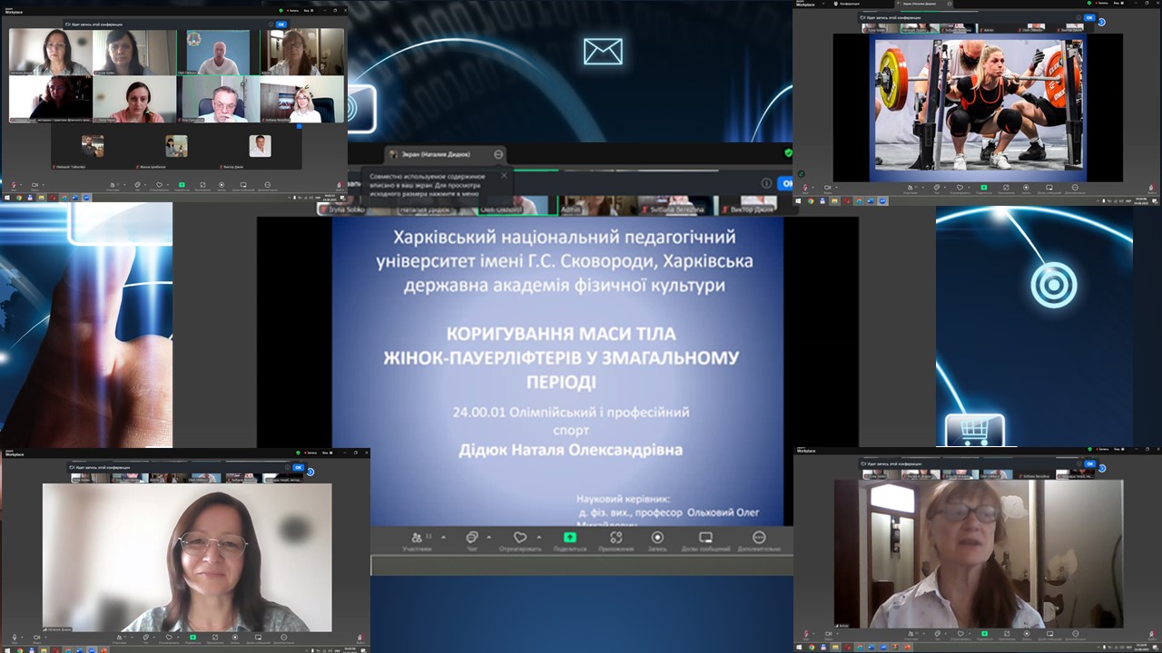Toggle video camera in gallery-view window
The width and height of the screenshot is (1162, 653).
click(34, 186)
